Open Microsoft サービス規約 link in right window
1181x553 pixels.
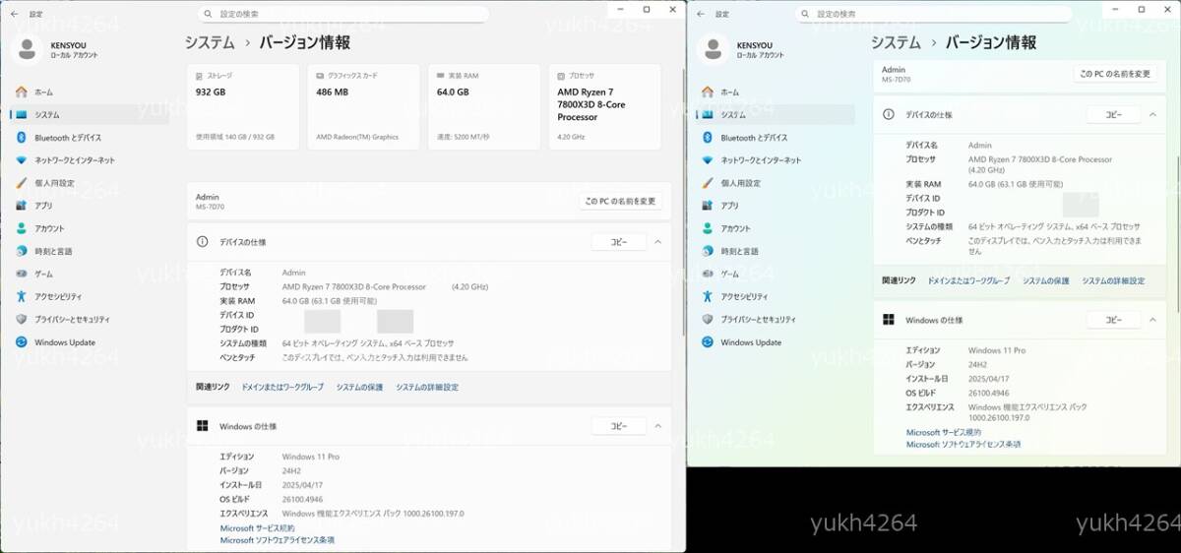943,433
